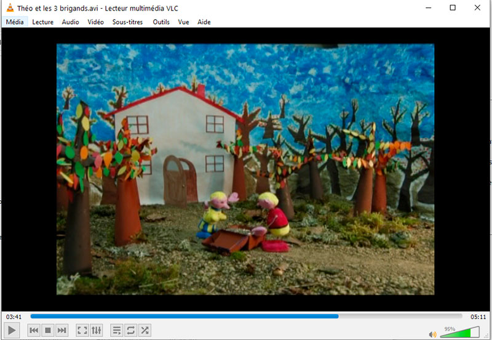The height and width of the screenshot is (340, 492).
Task: Jump to previous media in the playlist
Action: click(x=34, y=330)
